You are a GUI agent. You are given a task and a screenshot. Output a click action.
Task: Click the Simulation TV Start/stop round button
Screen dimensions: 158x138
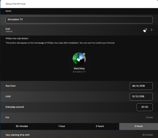tap(79, 59)
